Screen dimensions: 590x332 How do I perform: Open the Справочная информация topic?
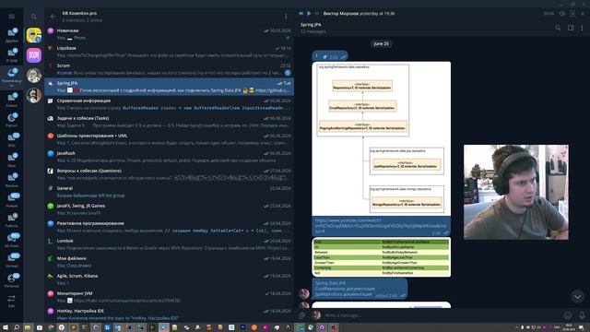170,104
